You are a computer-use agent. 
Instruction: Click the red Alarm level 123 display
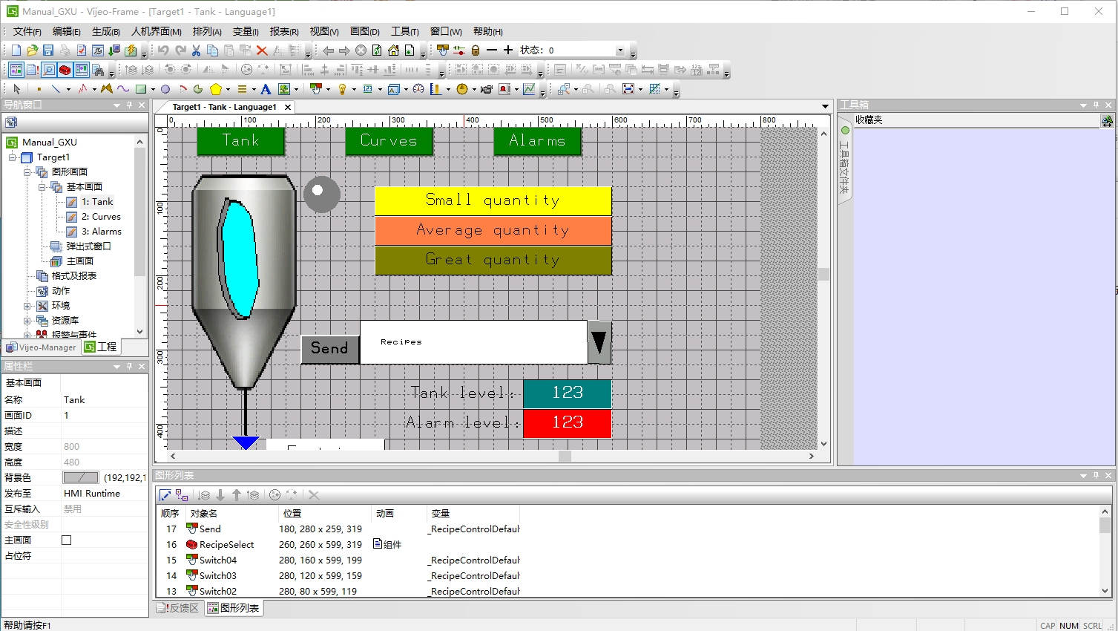tap(568, 423)
